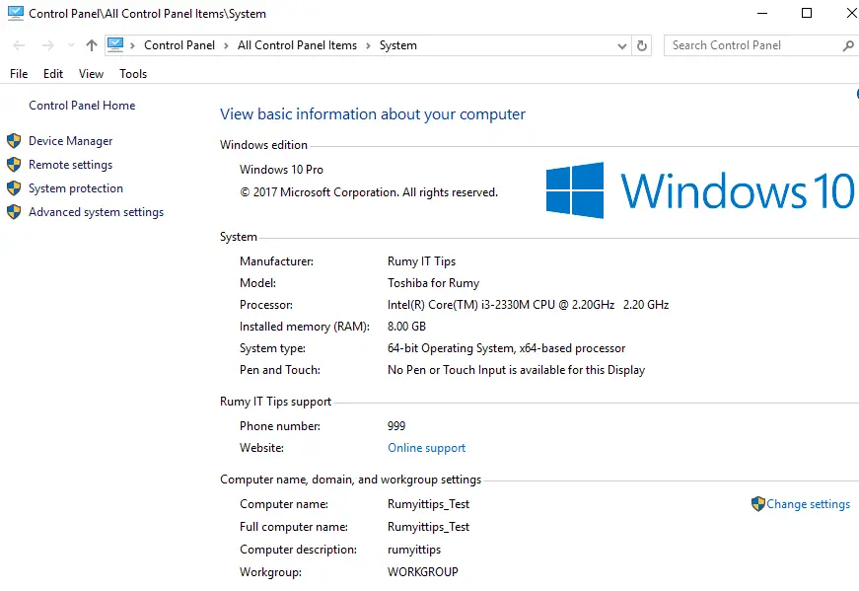Click the processor text Intel(R) Core(TM) i3-2330M
The image size is (859, 591).
pos(528,305)
